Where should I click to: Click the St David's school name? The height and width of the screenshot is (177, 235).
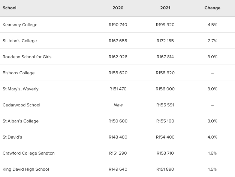click(x=12, y=137)
